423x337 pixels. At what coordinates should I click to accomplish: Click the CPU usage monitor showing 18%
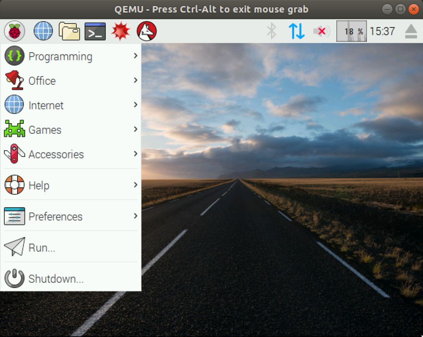tap(351, 31)
